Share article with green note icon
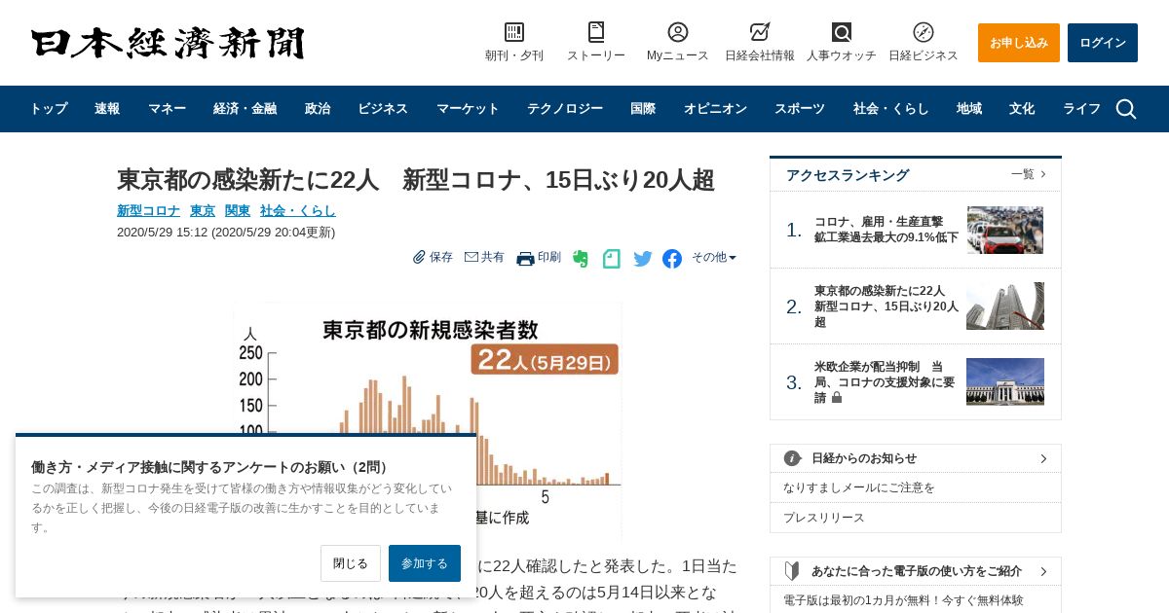Image resolution: width=1169 pixels, height=613 pixels. pos(611,258)
